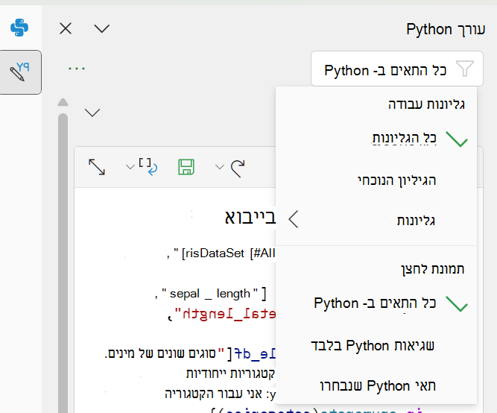This screenshot has height=413, width=497.
Task: Click the Python logo icon
Action: click(19, 28)
